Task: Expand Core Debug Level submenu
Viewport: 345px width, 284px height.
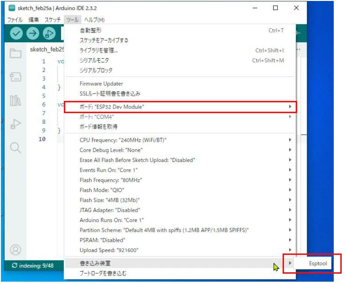Action: [x=180, y=150]
